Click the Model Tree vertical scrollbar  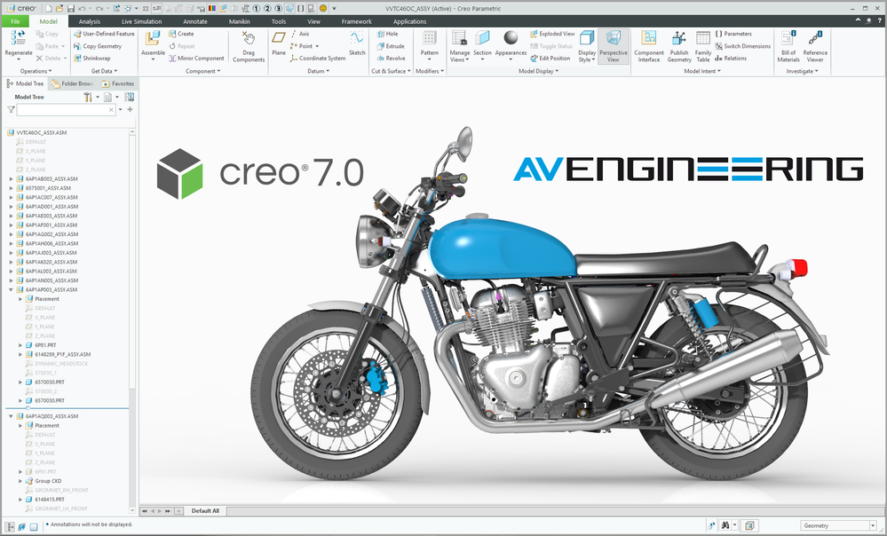tap(132, 321)
